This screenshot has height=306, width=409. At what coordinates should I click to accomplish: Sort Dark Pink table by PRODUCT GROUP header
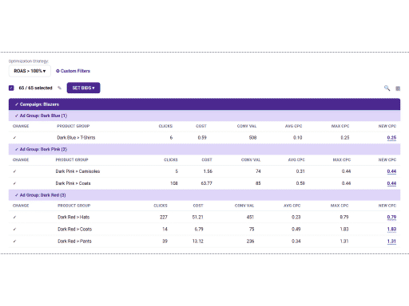pos(72,160)
